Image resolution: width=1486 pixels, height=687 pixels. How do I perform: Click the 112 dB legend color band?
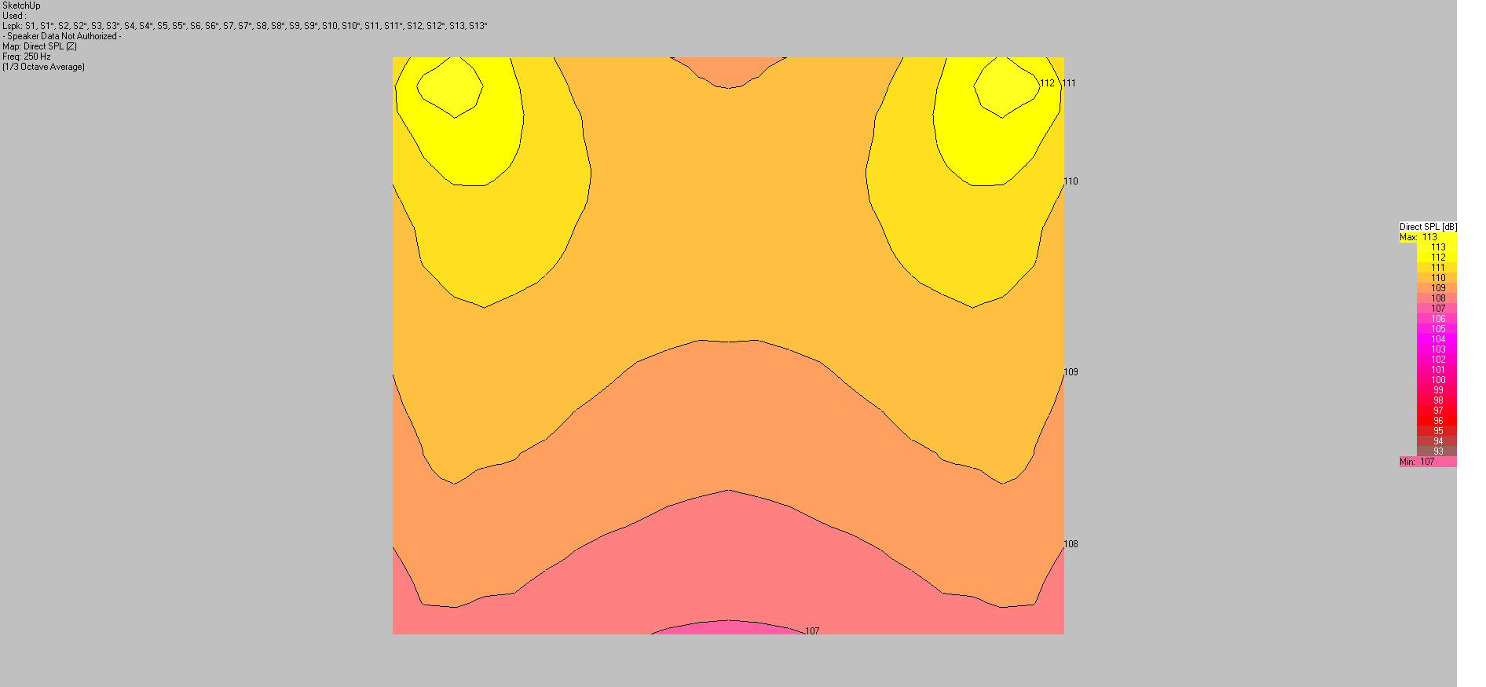[x=1437, y=258]
